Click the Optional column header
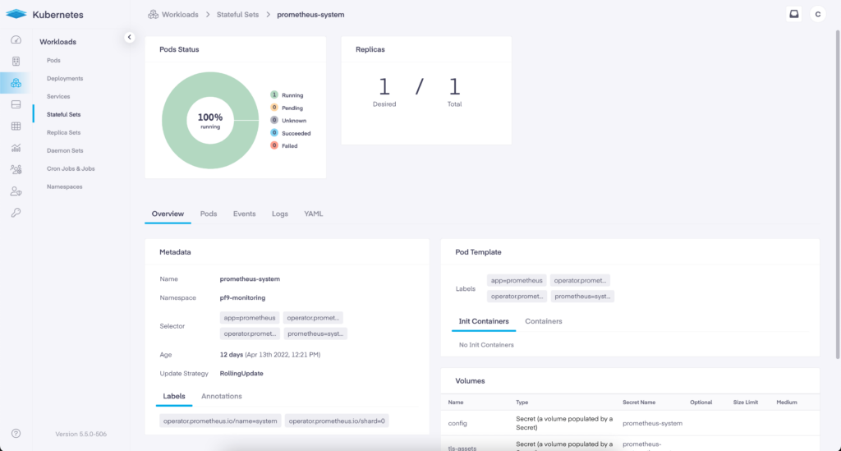The height and width of the screenshot is (451, 841). [701, 403]
